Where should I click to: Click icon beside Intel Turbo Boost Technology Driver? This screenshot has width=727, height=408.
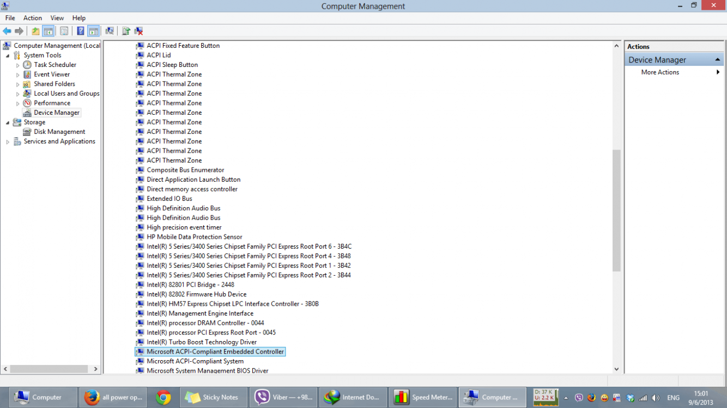click(x=140, y=342)
